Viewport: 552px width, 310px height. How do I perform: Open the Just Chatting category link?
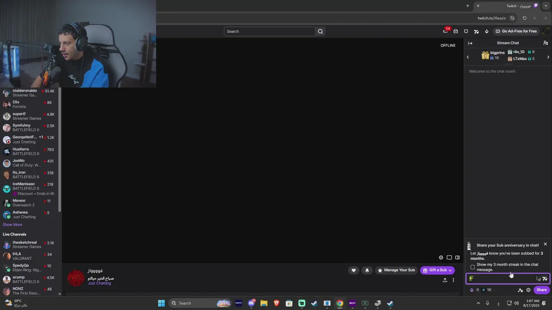[x=99, y=283]
